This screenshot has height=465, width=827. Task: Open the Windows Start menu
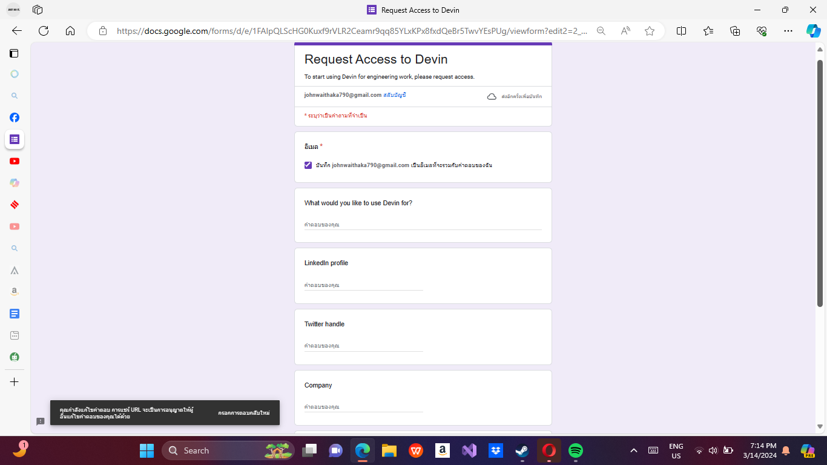[147, 450]
